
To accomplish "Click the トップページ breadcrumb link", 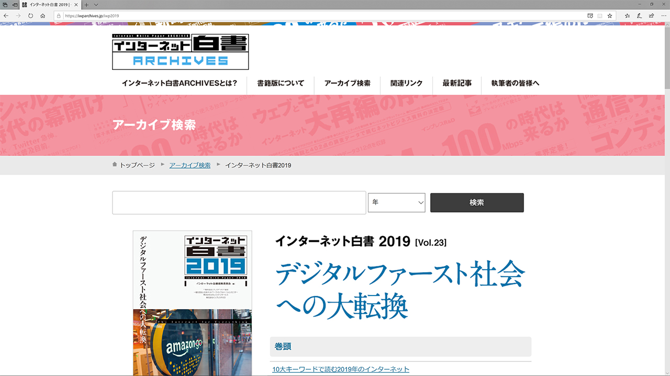I will point(138,165).
